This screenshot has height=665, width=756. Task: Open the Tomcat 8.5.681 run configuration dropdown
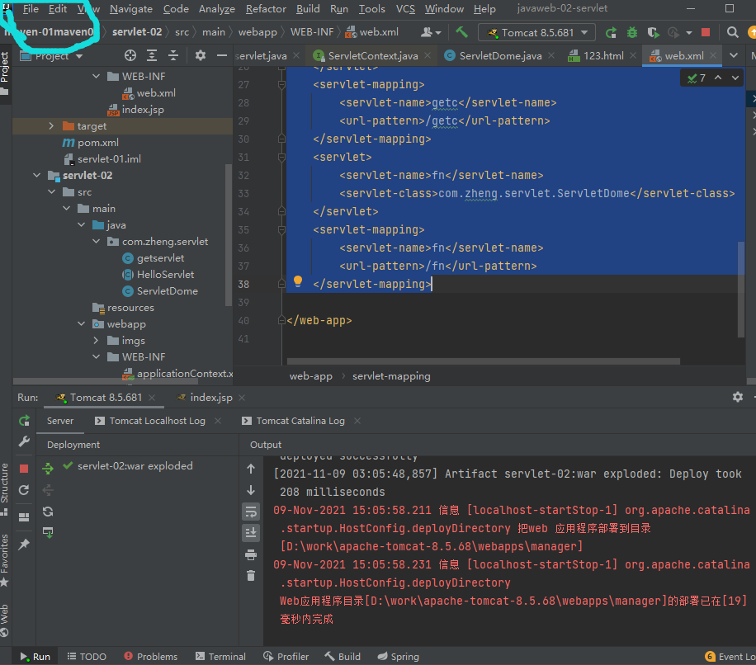click(x=536, y=33)
